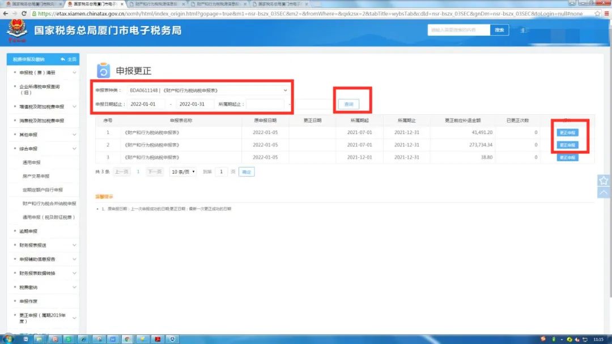Image resolution: width=612 pixels, height=344 pixels.
Task: Select page number 1 in pagination
Action: [138, 172]
